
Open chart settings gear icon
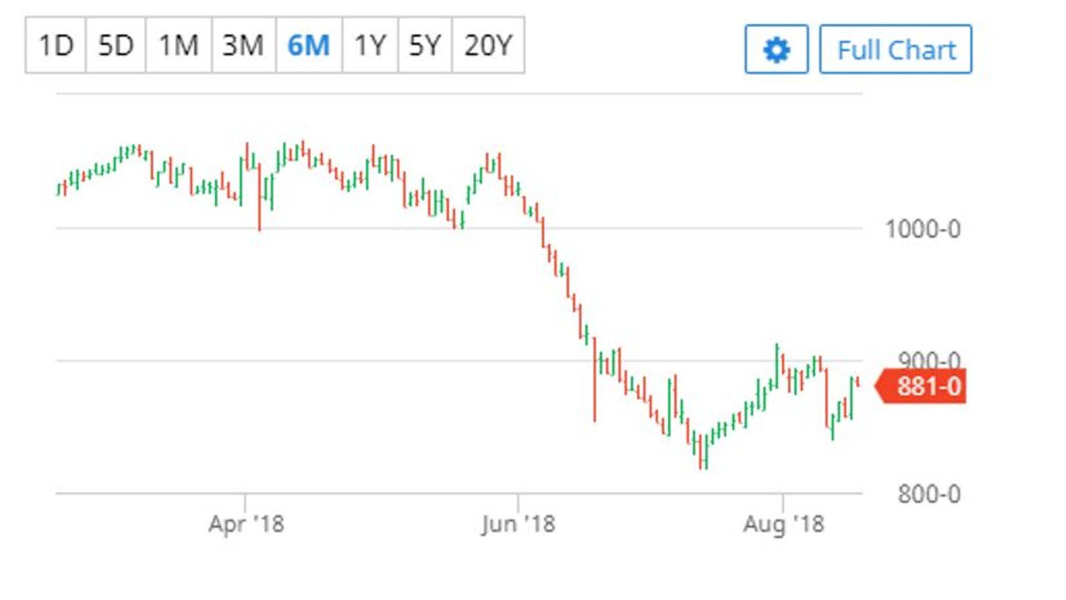(776, 49)
